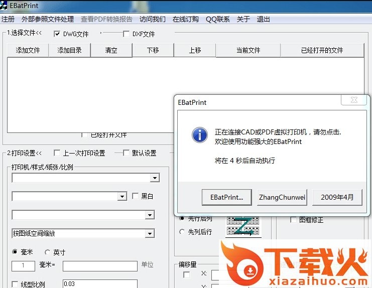Open the 关于 menu
Screen dimensions: 372x288
pos(243,19)
